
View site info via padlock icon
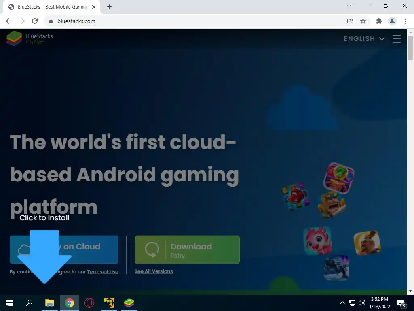coord(51,21)
